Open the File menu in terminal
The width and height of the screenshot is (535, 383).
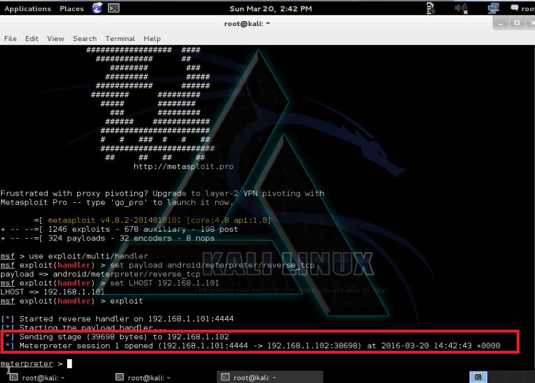10,38
